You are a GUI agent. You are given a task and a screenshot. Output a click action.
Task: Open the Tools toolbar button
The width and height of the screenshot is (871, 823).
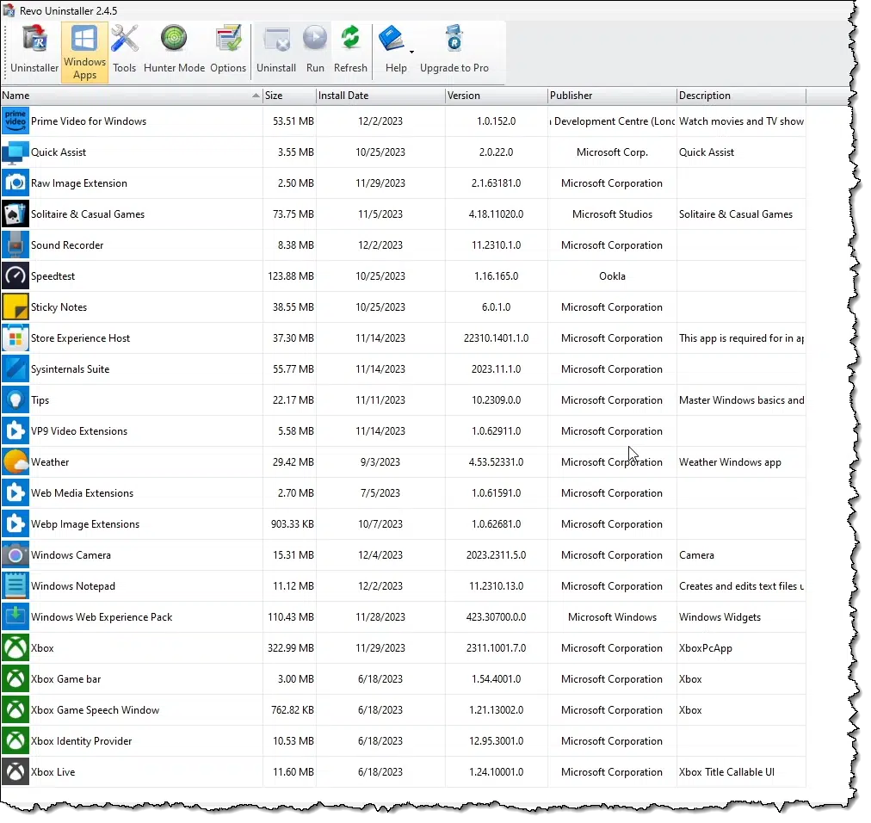(x=125, y=50)
